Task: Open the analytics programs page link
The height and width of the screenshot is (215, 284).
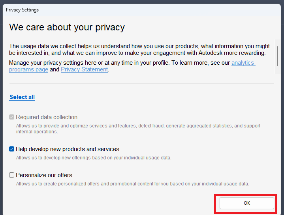Action: (x=243, y=63)
